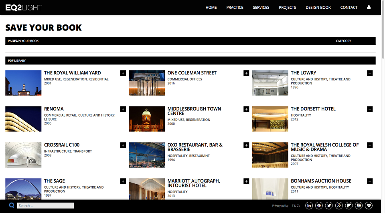The width and height of the screenshot is (385, 213).
Task: Open The Dorsett Hotel title
Action: click(313, 109)
